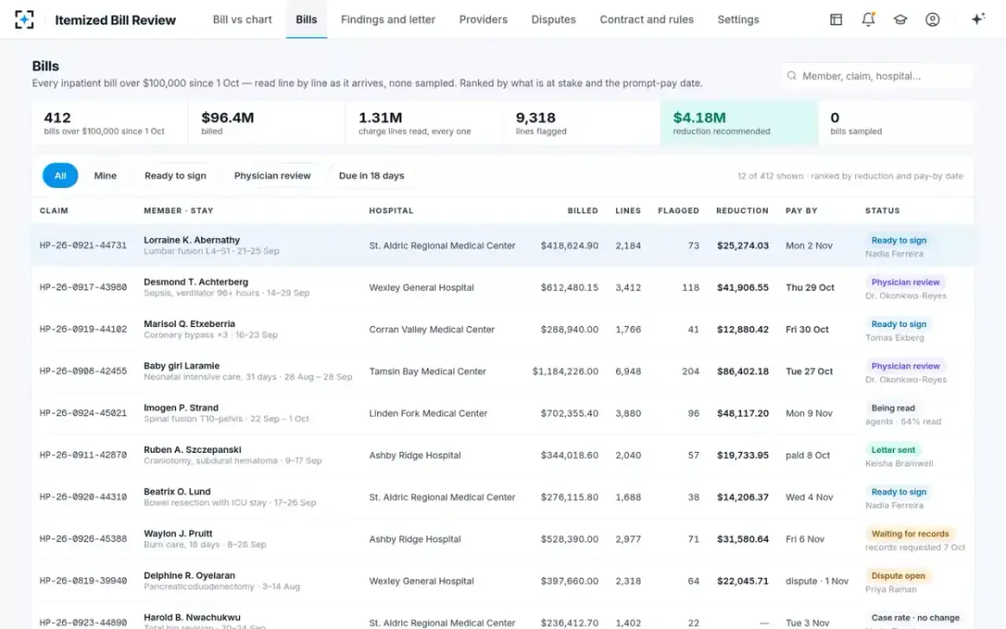Image resolution: width=1006 pixels, height=629 pixels.
Task: Switch to the Bill vs chart tab
Action: [242, 19]
